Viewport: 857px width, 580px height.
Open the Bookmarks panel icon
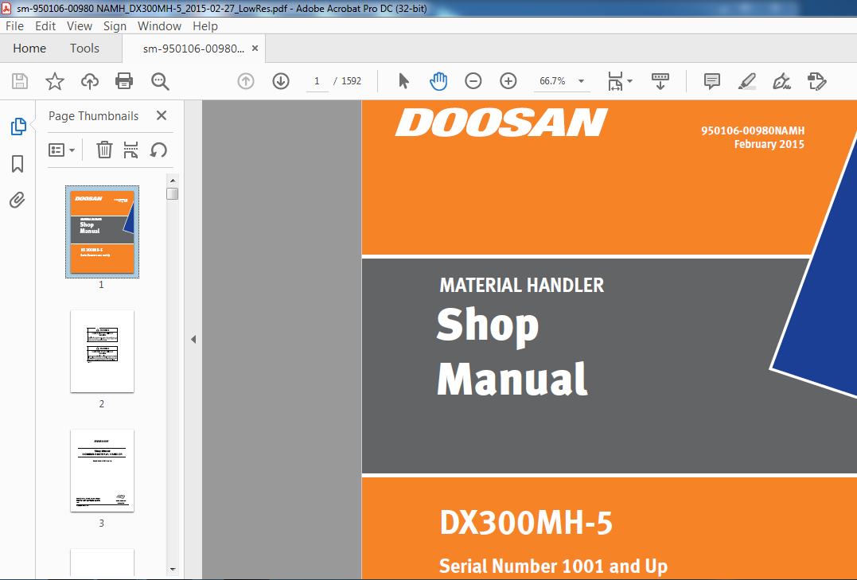coord(18,163)
